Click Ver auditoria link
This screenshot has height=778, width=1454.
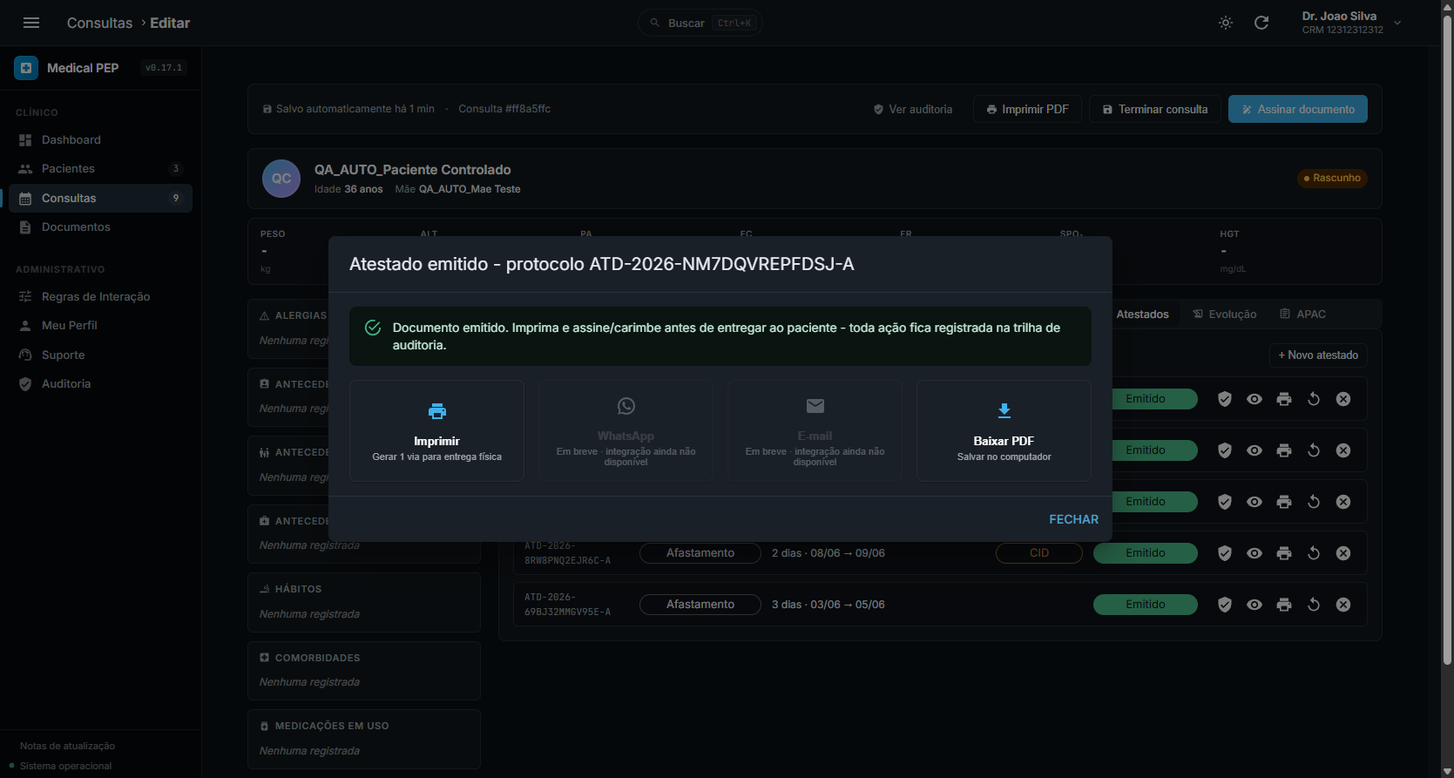coord(913,109)
